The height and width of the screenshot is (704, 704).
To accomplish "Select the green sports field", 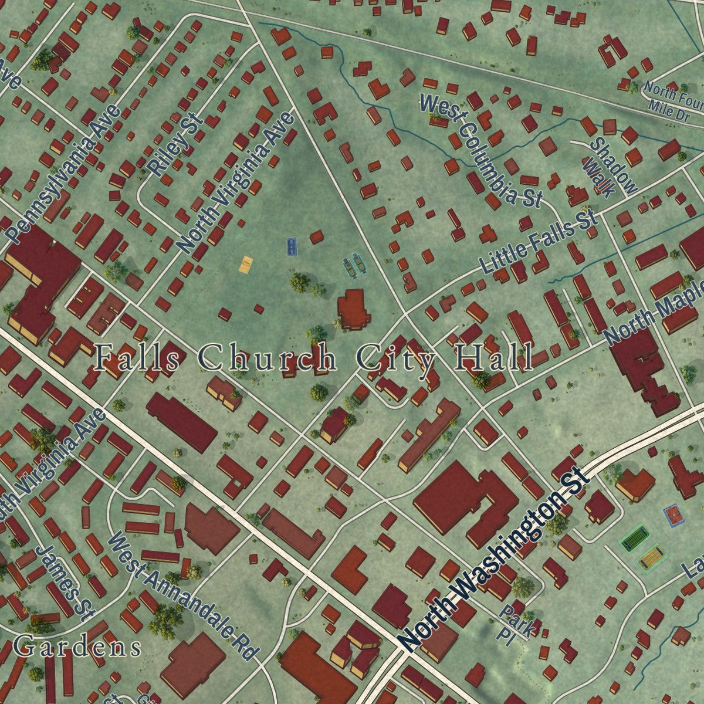I will 634,537.
